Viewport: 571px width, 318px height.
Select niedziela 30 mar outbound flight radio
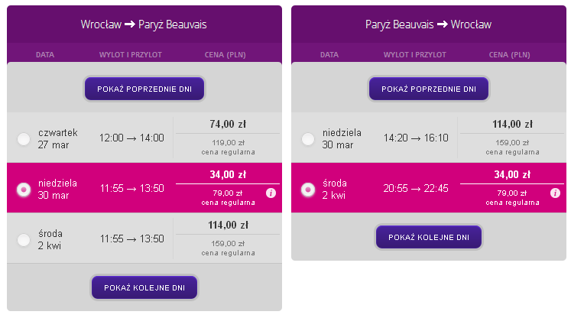(24, 190)
